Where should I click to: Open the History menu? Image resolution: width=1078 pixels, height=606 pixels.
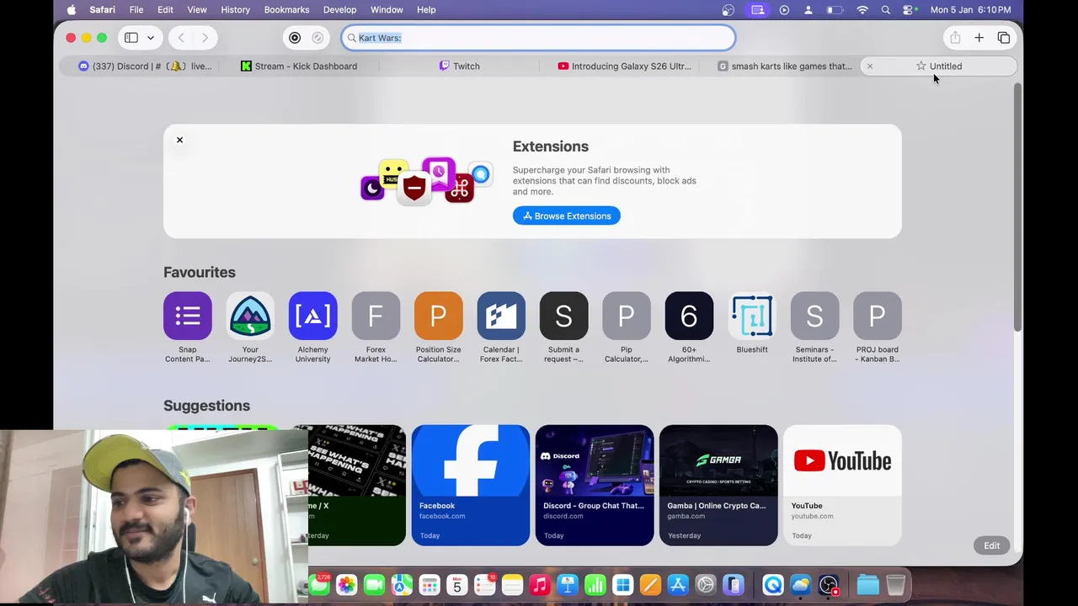tap(235, 9)
